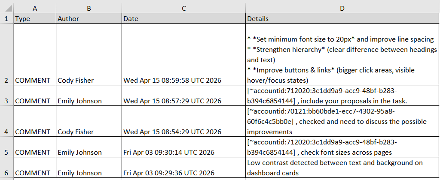
Task: Select details cell 'checked and need to discuss'
Action: point(342,121)
